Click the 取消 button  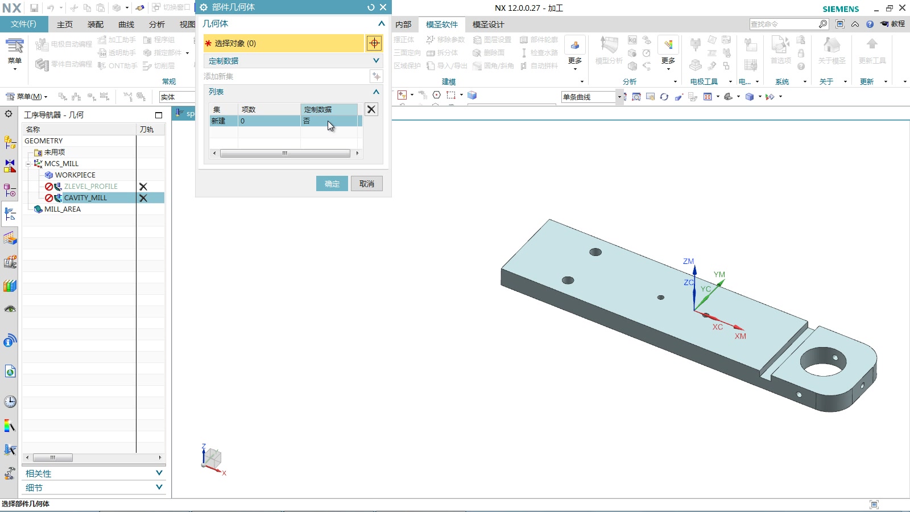point(367,184)
